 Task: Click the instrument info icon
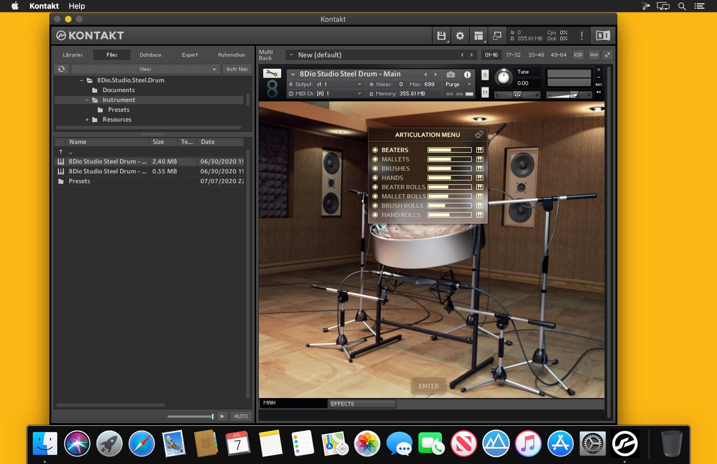click(467, 75)
